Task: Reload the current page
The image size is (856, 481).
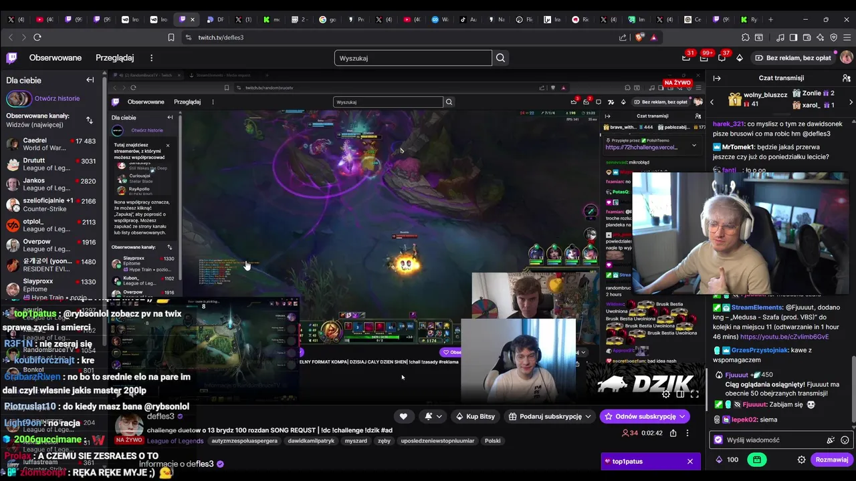Action: coord(37,37)
